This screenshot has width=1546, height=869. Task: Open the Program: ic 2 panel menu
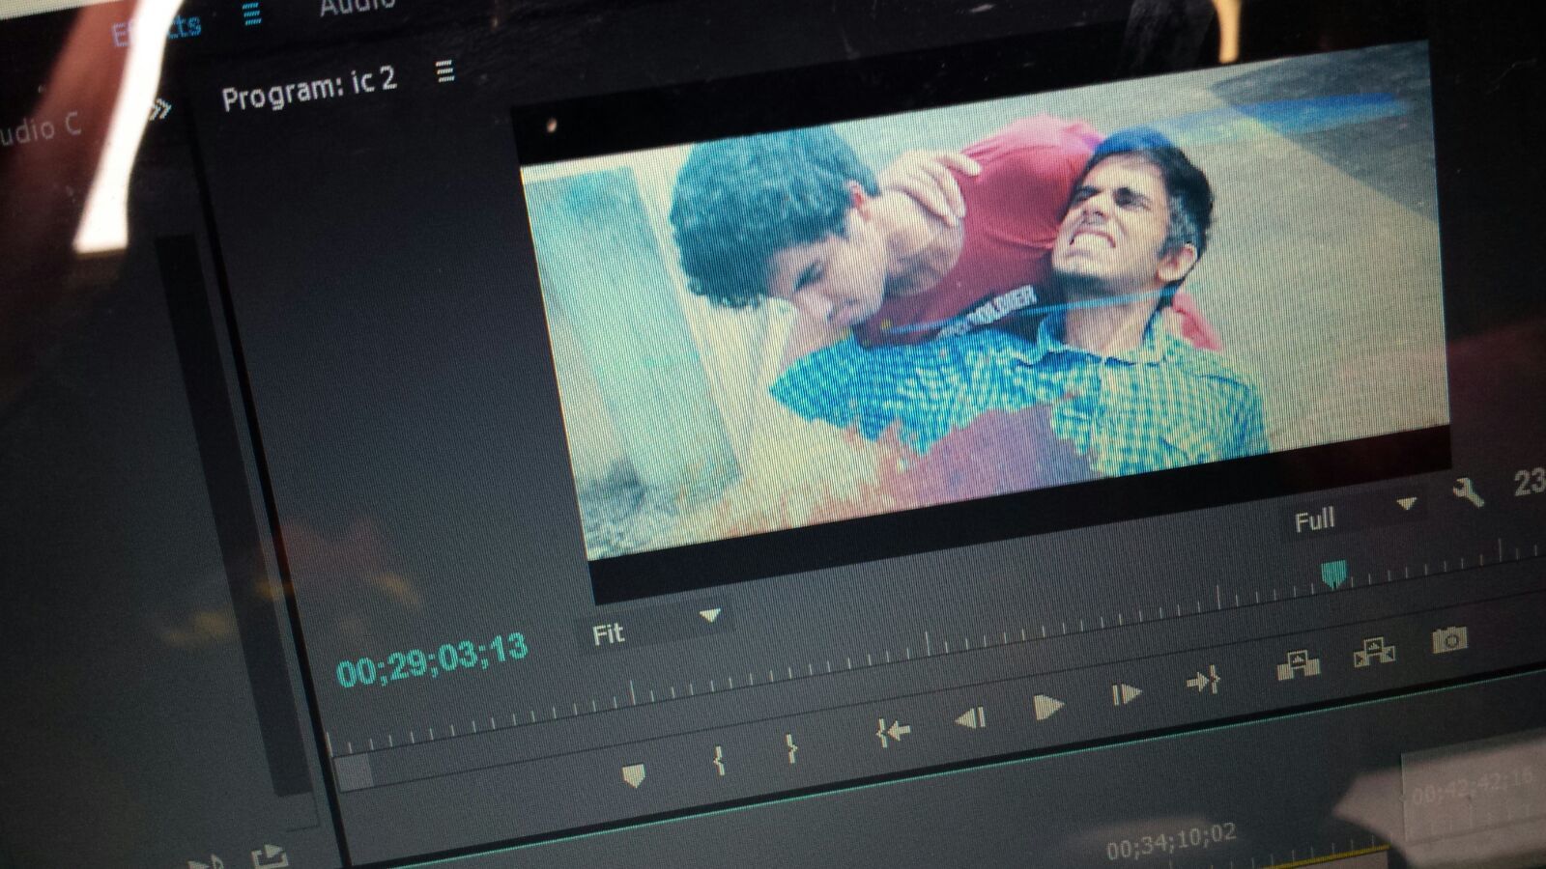click(x=444, y=70)
